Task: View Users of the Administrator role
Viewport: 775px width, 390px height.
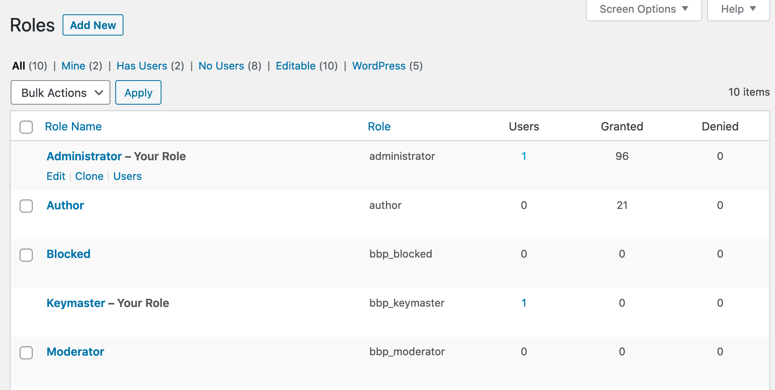Action: click(128, 176)
